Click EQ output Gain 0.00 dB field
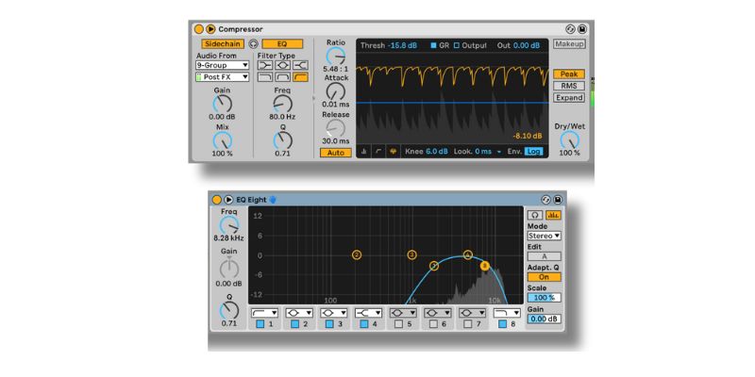 545,319
